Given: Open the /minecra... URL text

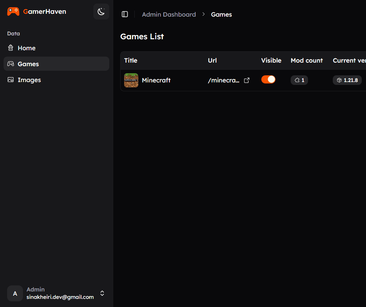Looking at the screenshot, I should tap(223, 80).
